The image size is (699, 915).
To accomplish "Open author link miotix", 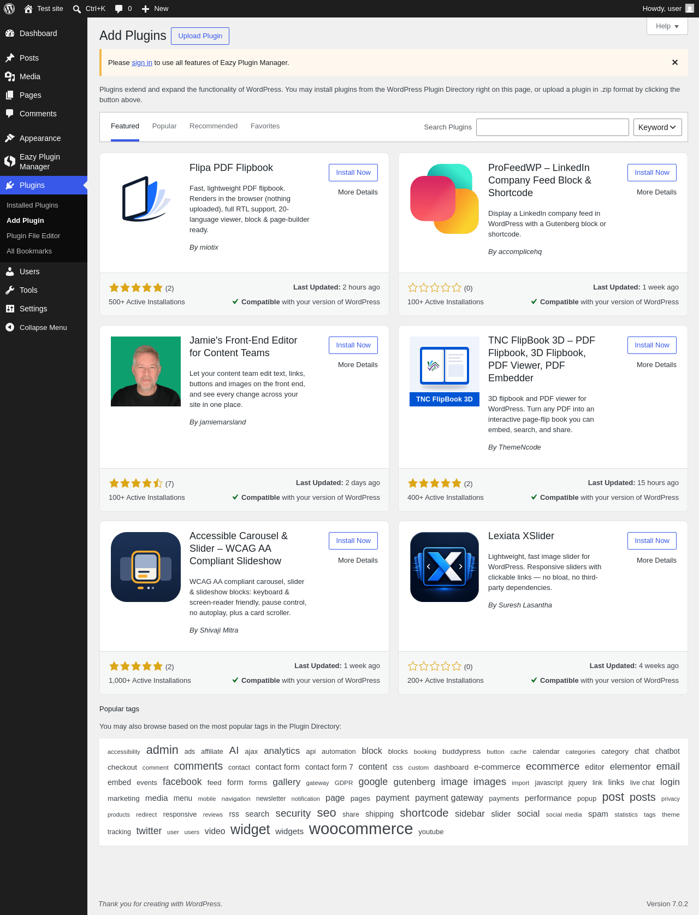I will pyautogui.click(x=209, y=247).
